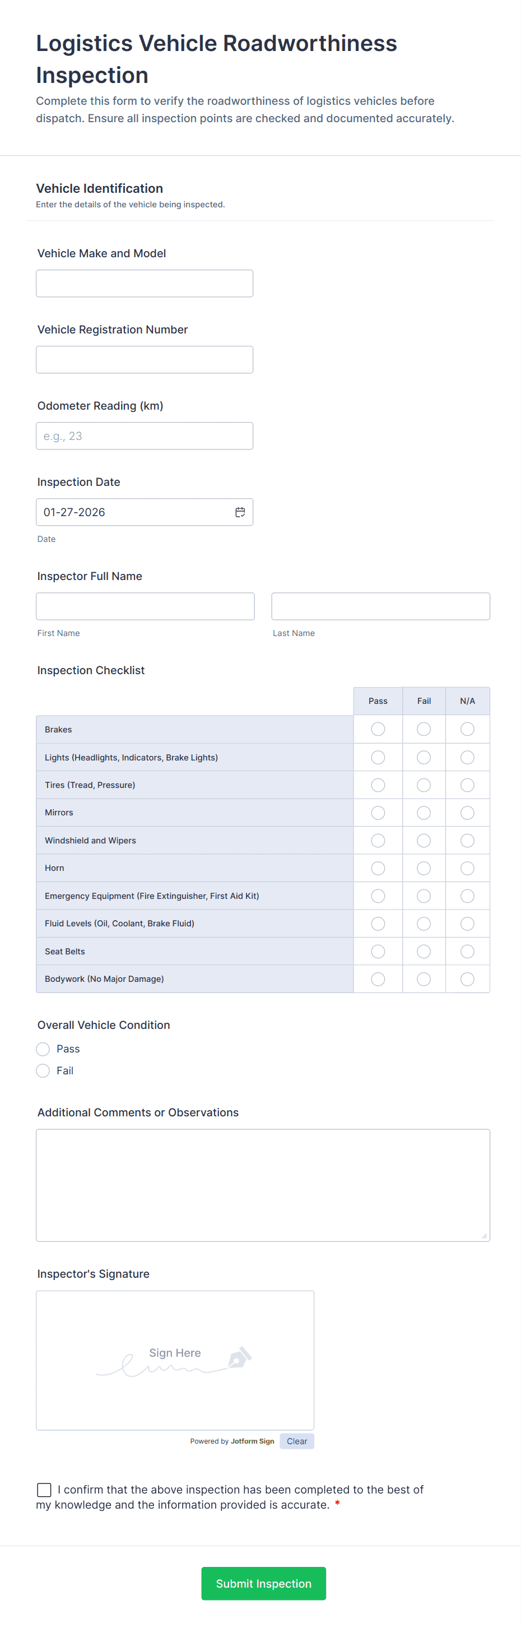Click the Vehicle Make and Model field
Image resolution: width=521 pixels, height=1628 pixels.
[145, 283]
